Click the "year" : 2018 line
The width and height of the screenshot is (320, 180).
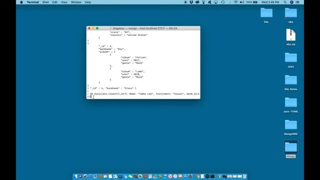(x=130, y=74)
